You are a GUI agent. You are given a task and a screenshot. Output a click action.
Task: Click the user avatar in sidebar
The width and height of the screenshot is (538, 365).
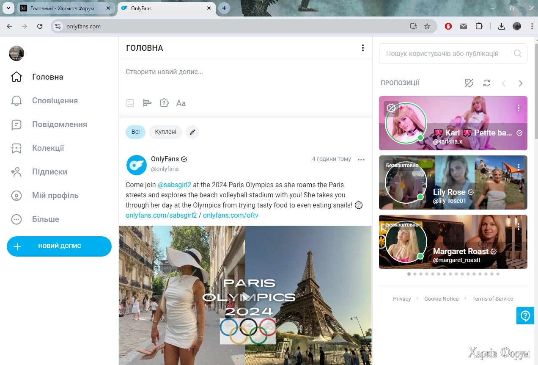coord(16,53)
